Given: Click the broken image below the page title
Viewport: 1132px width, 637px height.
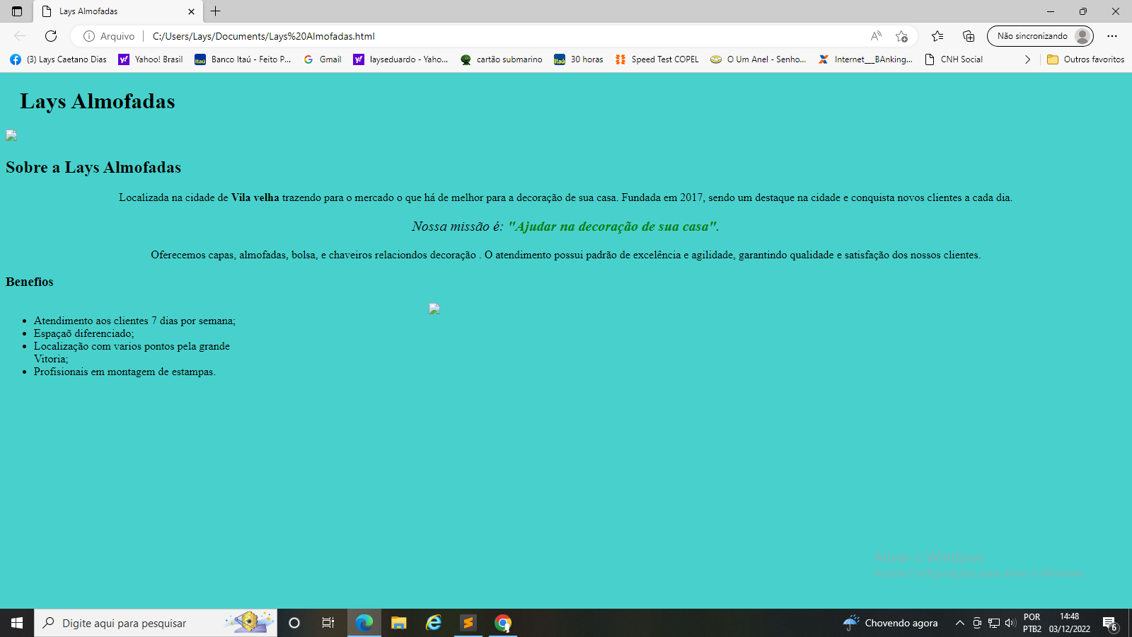Looking at the screenshot, I should (11, 135).
